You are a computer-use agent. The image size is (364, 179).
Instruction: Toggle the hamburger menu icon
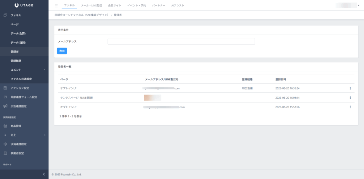tap(56, 6)
